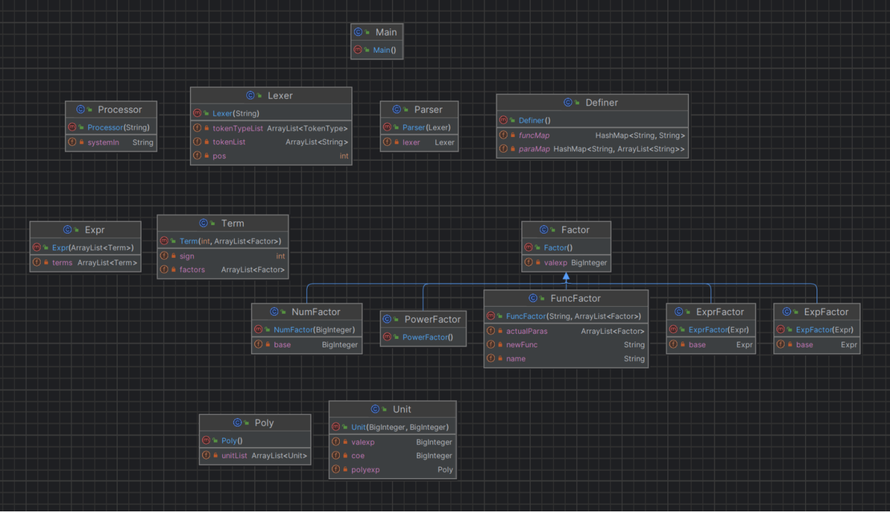This screenshot has height=512, width=890.
Task: Click the class icon next to Factor title
Action: [544, 230]
